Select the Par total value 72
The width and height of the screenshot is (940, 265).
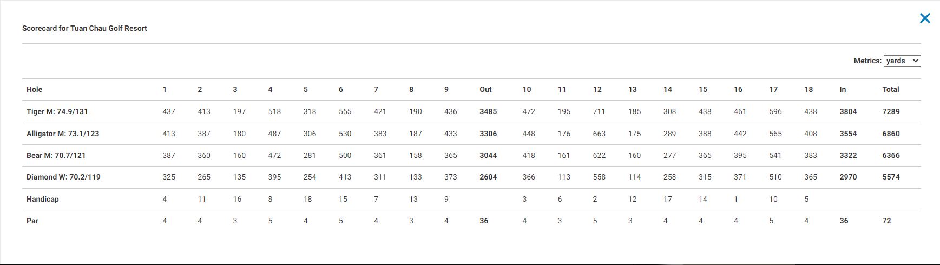pos(886,221)
